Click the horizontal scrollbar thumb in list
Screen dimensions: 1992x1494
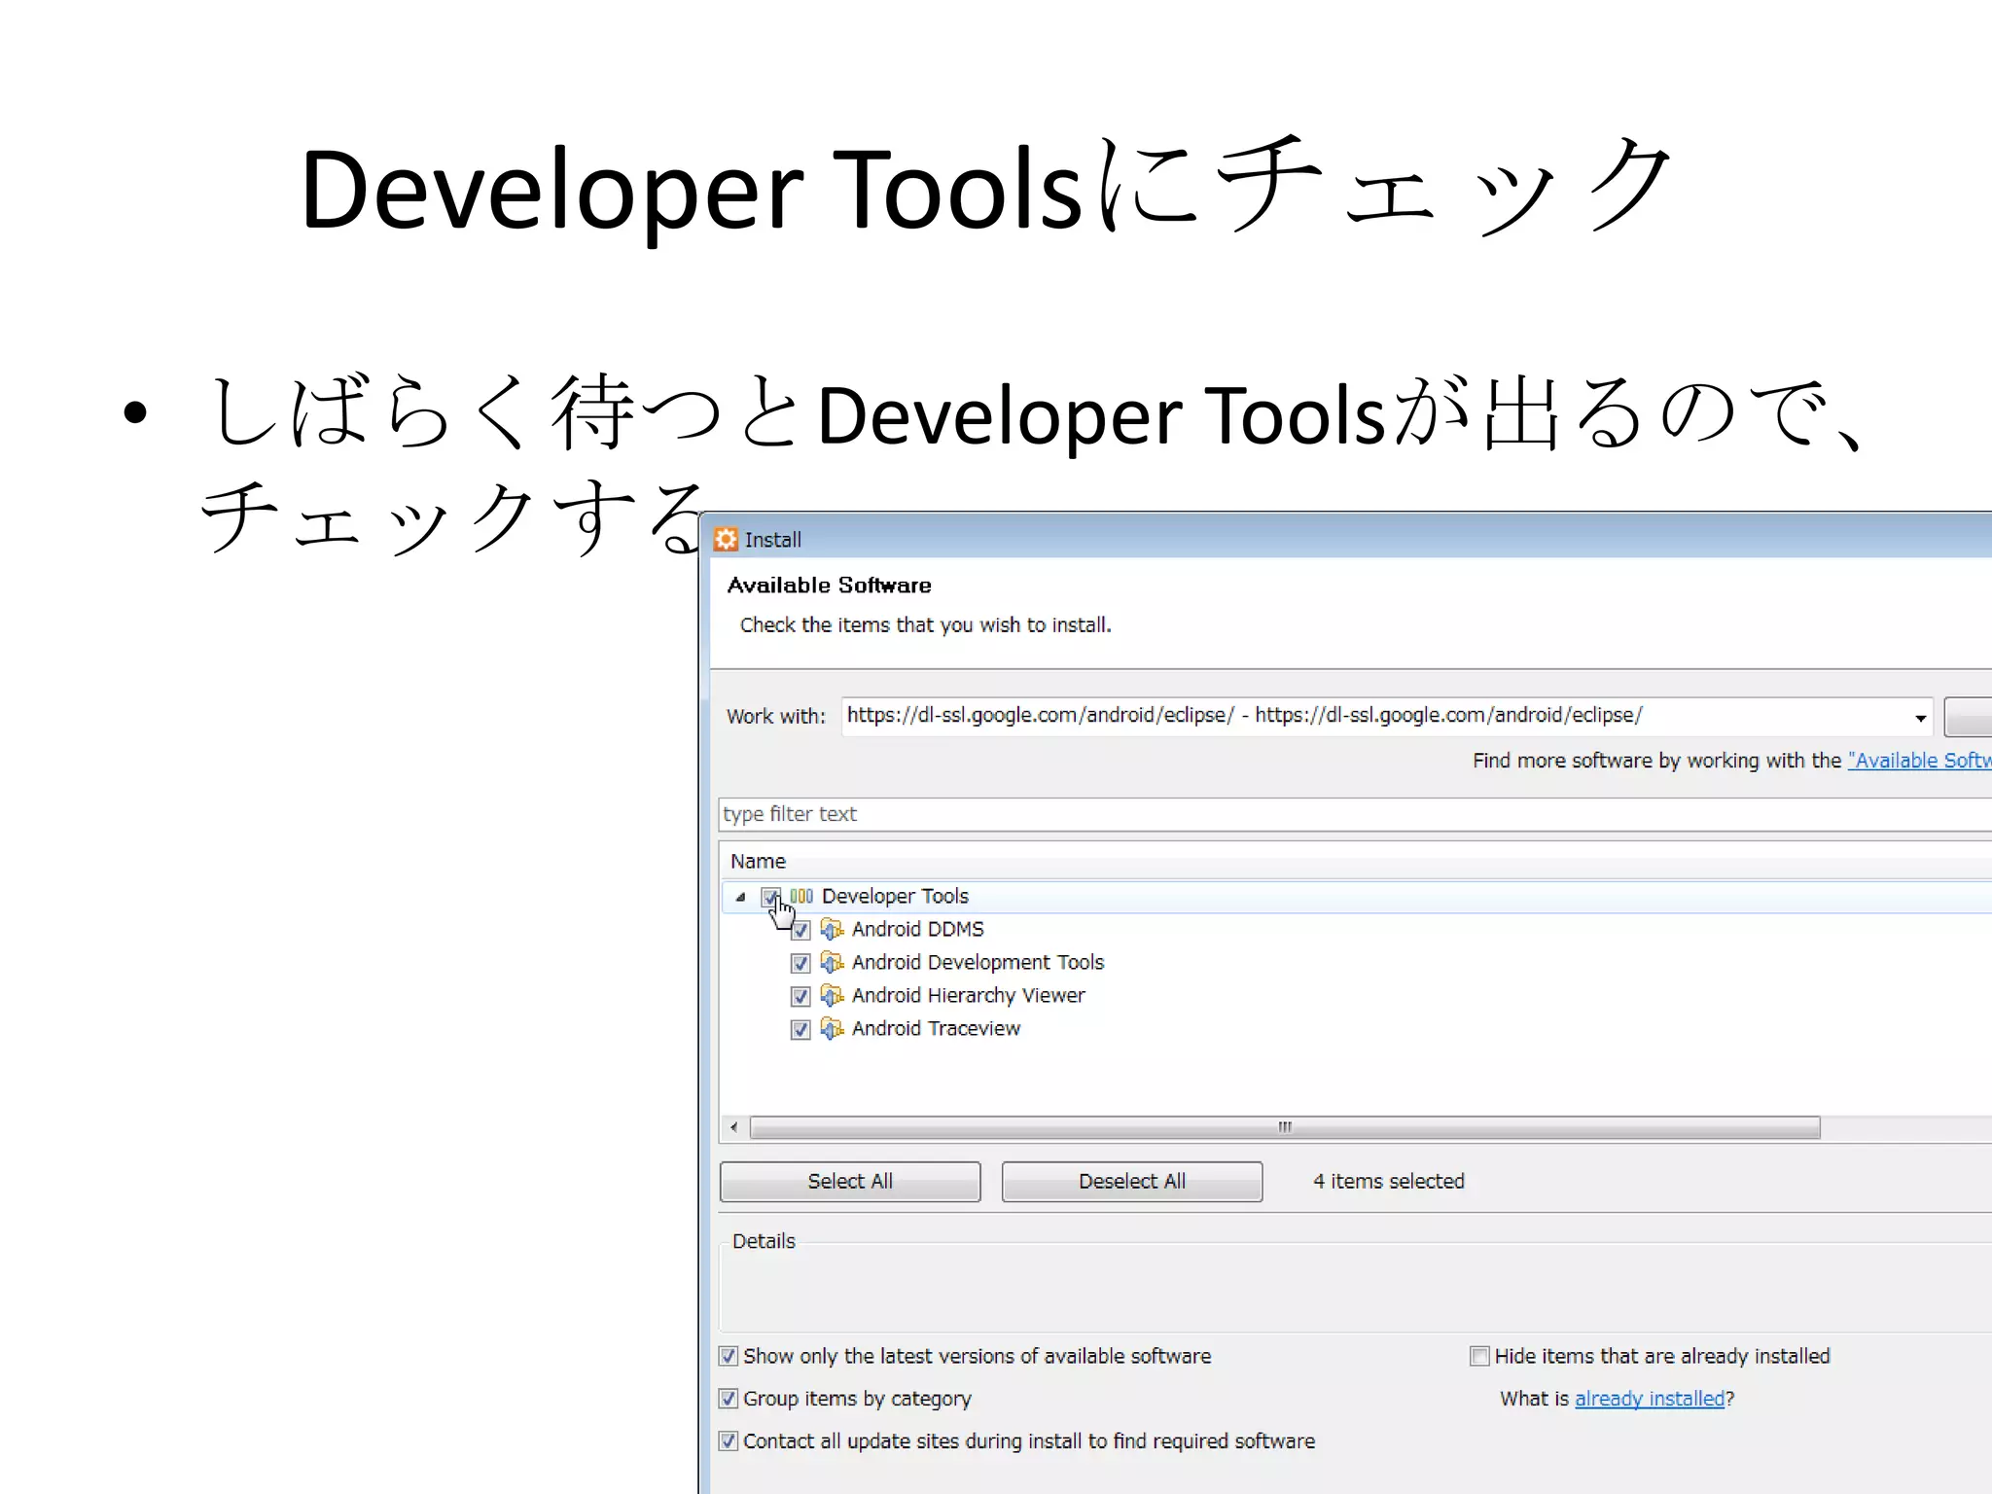pos(1285,1127)
